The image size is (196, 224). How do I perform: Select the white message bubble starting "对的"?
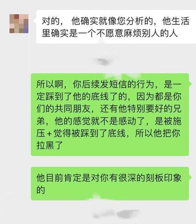116,27
